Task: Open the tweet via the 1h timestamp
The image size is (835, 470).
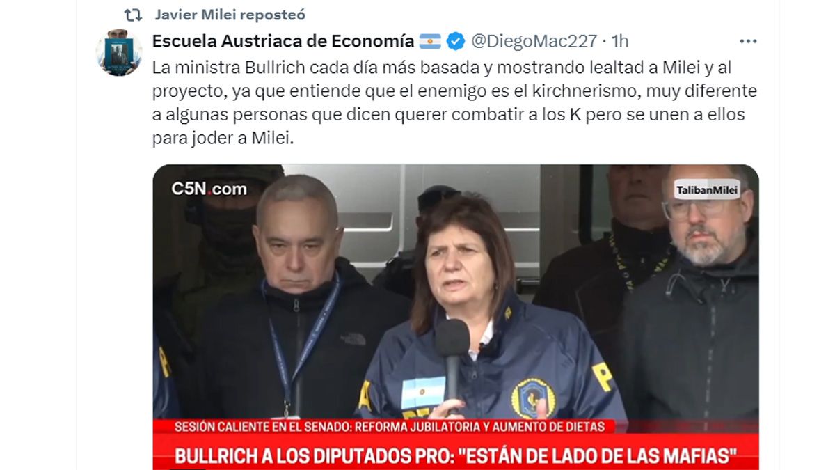Action: [x=618, y=41]
